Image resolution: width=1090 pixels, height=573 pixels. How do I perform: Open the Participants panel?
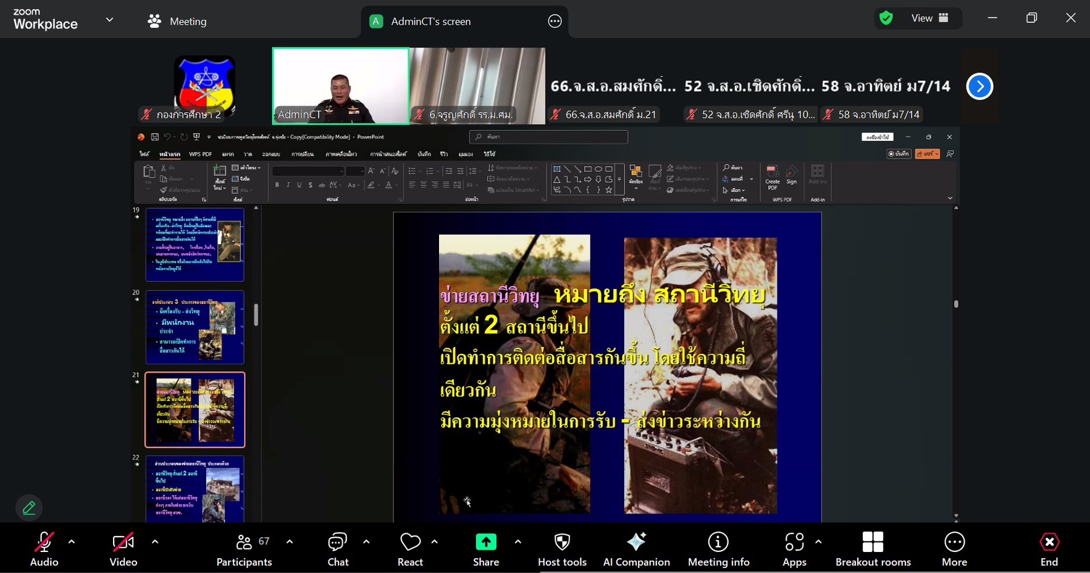[245, 549]
